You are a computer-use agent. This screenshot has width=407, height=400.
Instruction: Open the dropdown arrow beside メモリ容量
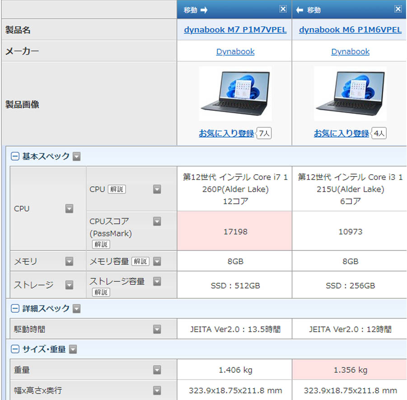[x=157, y=261]
